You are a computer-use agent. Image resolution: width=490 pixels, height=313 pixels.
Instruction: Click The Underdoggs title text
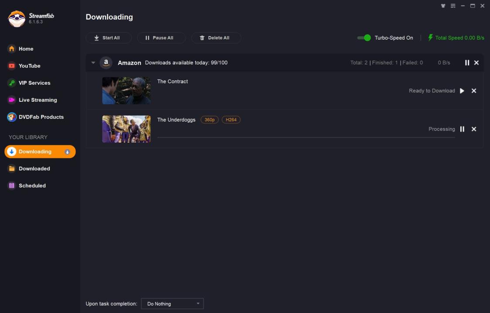[176, 120]
